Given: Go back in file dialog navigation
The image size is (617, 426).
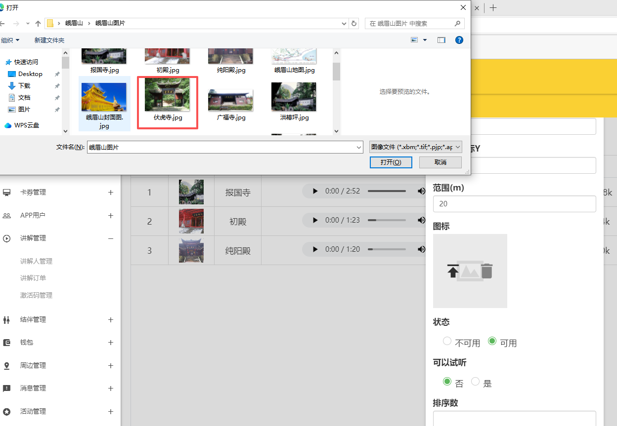Looking at the screenshot, I should tap(2, 23).
